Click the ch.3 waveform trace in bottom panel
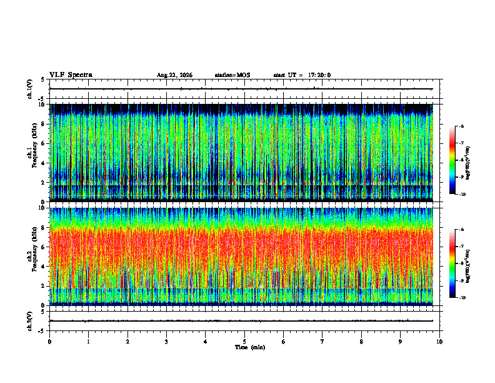The height and width of the screenshot is (383, 495). point(241,321)
